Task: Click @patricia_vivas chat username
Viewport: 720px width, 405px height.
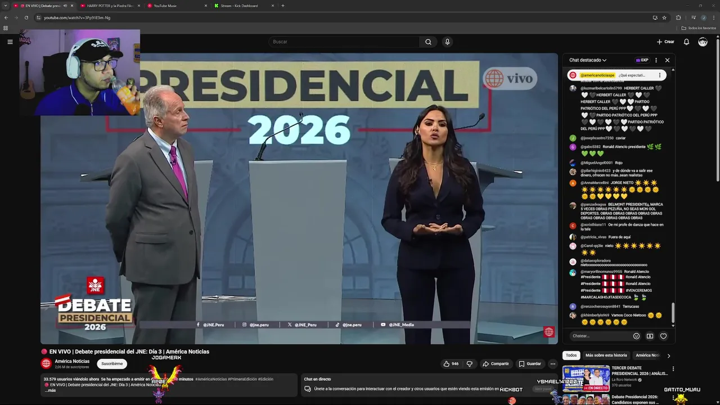Action: pyautogui.click(x=593, y=237)
